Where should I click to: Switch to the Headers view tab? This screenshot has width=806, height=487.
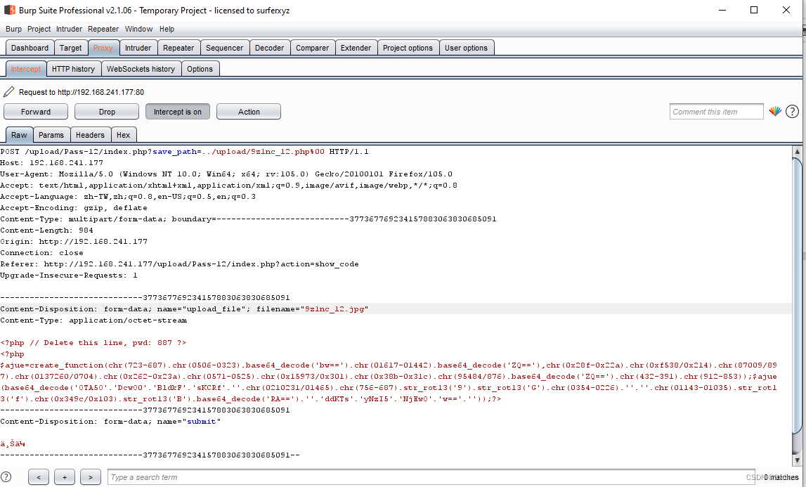(x=90, y=135)
